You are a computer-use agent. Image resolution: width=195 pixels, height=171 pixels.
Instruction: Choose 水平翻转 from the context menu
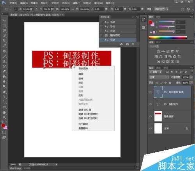click(83, 124)
